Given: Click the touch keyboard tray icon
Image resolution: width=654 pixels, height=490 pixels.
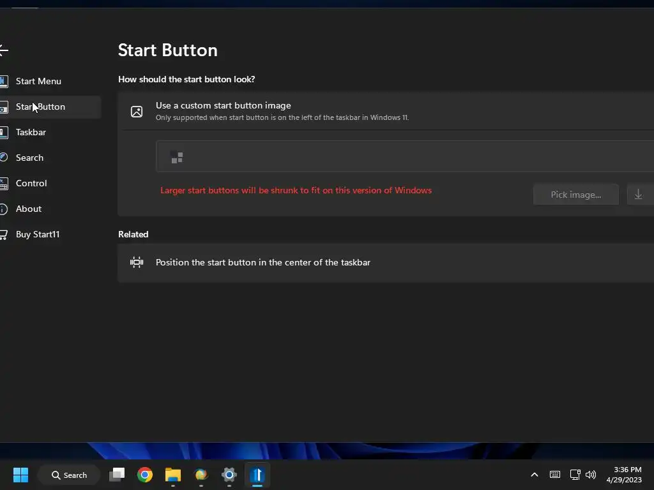Looking at the screenshot, I should click(555, 475).
